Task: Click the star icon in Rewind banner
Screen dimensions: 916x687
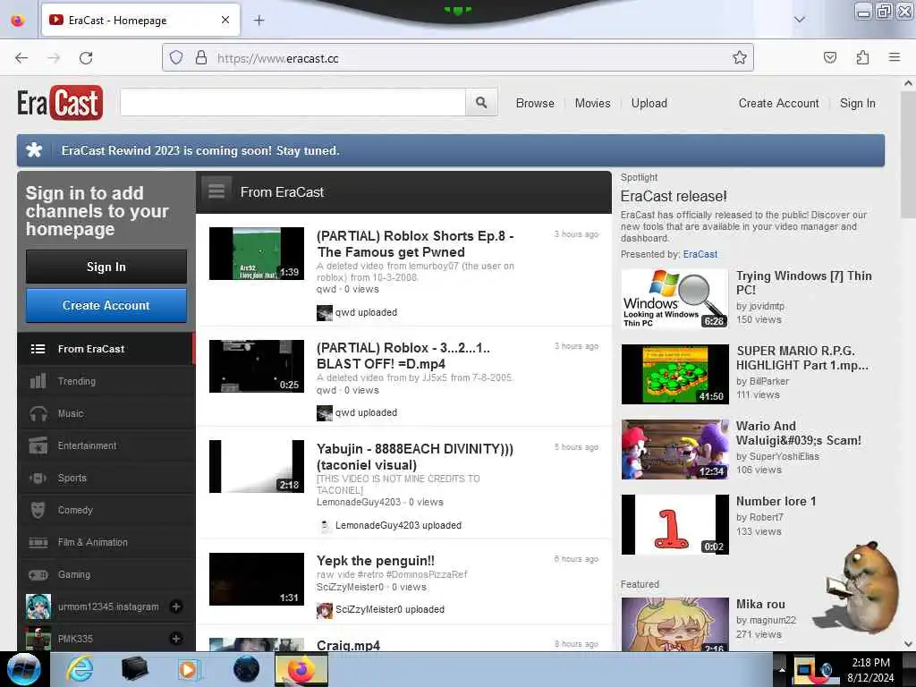Action: [x=35, y=150]
